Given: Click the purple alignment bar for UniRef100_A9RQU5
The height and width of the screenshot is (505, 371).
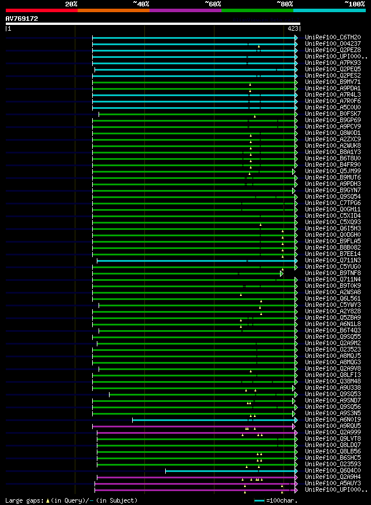Looking at the screenshot, I should click(x=194, y=427).
